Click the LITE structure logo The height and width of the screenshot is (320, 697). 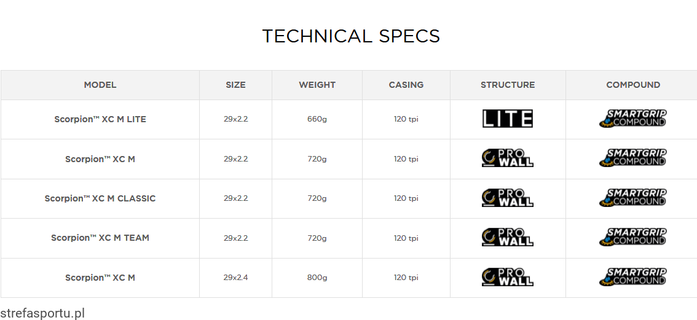(x=507, y=119)
